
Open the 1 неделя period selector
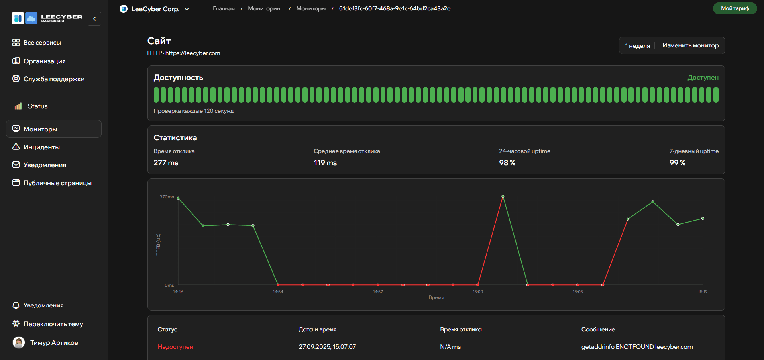(637, 46)
